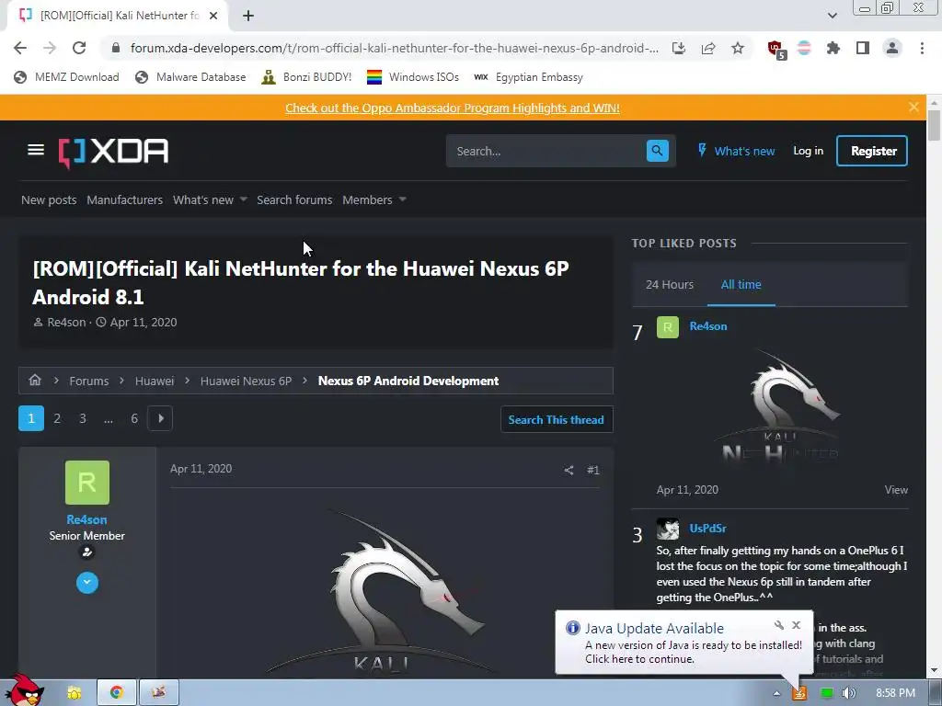Click the XDA logo
The image size is (942, 706).
click(x=113, y=153)
